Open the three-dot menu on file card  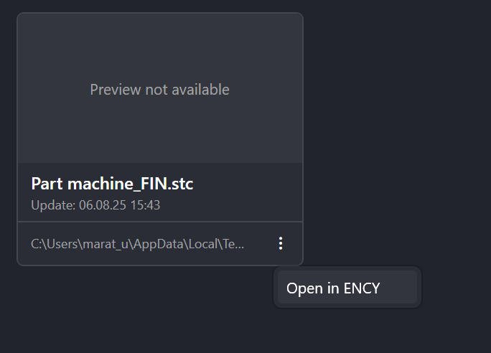point(281,244)
